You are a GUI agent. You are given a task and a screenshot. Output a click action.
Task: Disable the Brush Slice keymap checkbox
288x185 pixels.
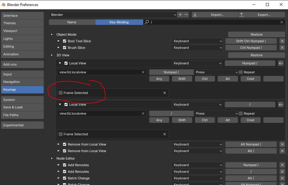[x=65, y=48]
